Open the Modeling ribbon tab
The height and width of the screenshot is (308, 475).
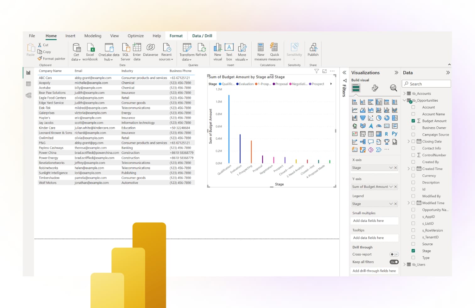click(x=93, y=36)
